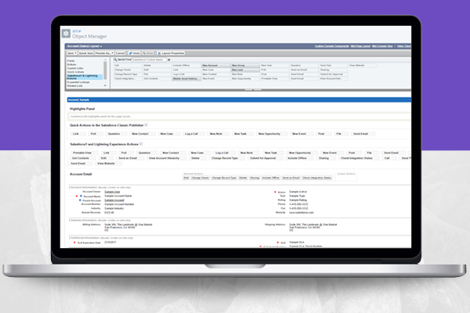Click the Sample Rating field value
The height and width of the screenshot is (313, 470).
pos(298,200)
